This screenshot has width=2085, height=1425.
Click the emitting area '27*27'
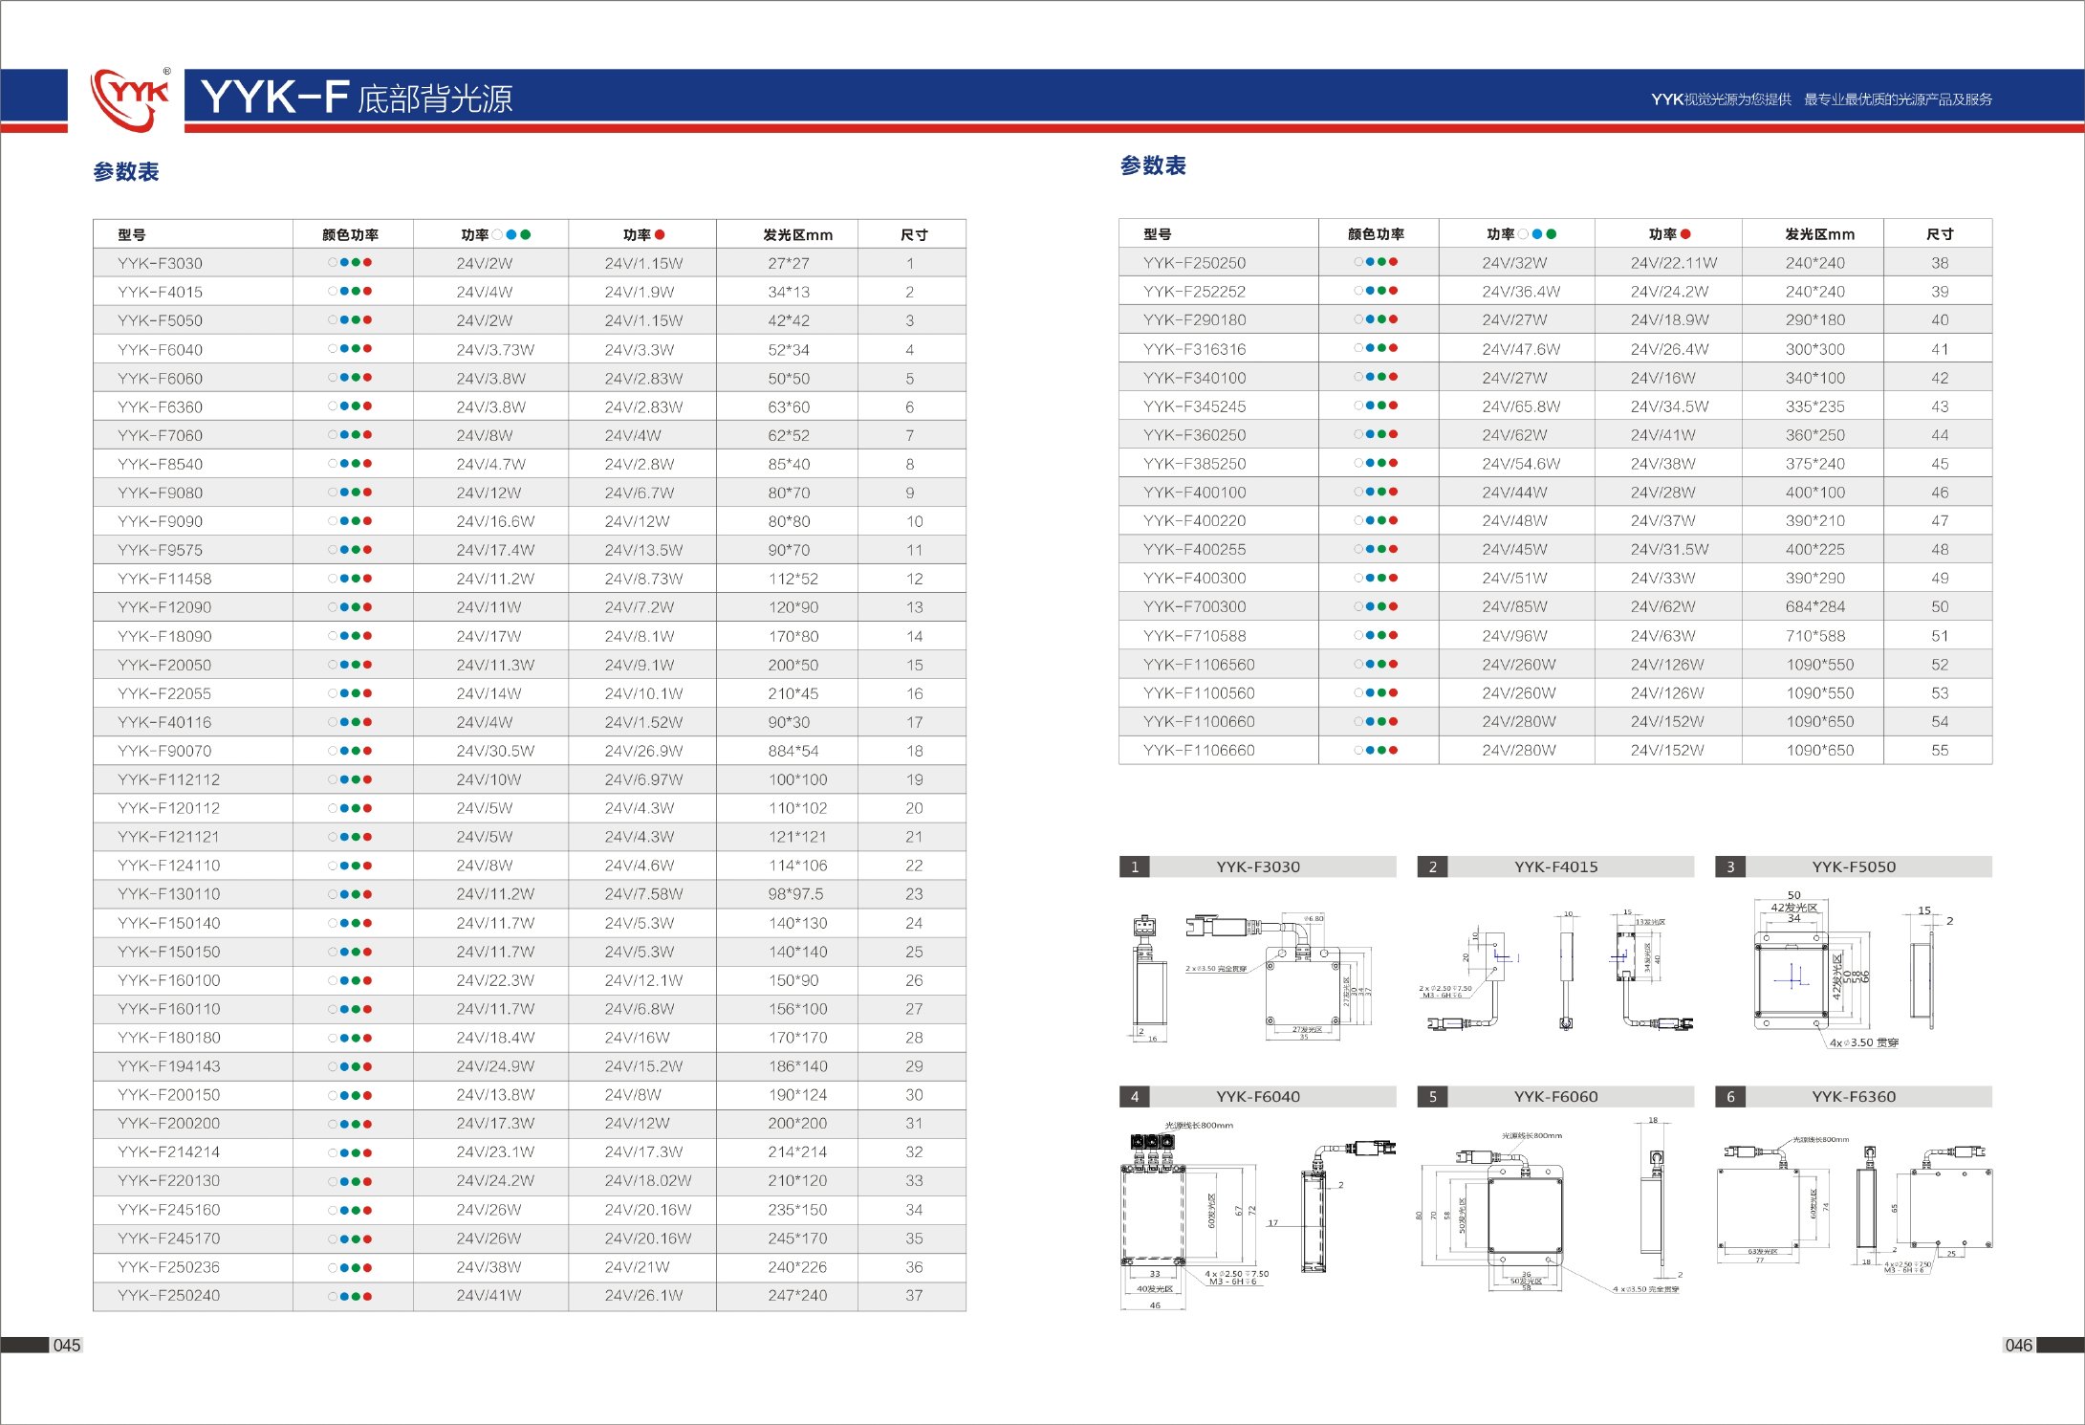[x=789, y=263]
